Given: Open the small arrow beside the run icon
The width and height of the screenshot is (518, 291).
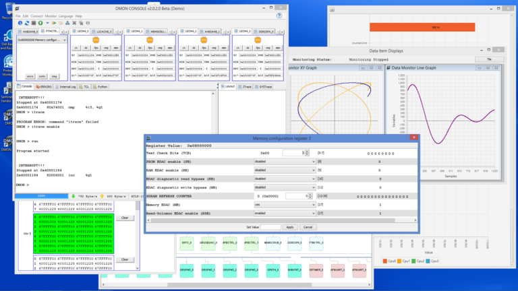Looking at the screenshot, I should (x=47, y=23).
